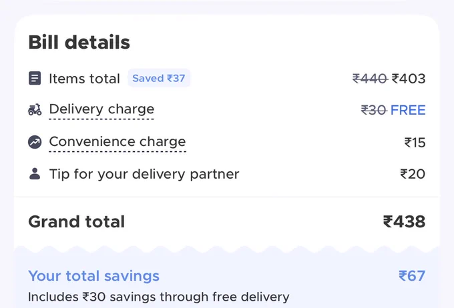Tap the Saved ₹37 badge
This screenshot has height=308, width=454.
(x=159, y=78)
